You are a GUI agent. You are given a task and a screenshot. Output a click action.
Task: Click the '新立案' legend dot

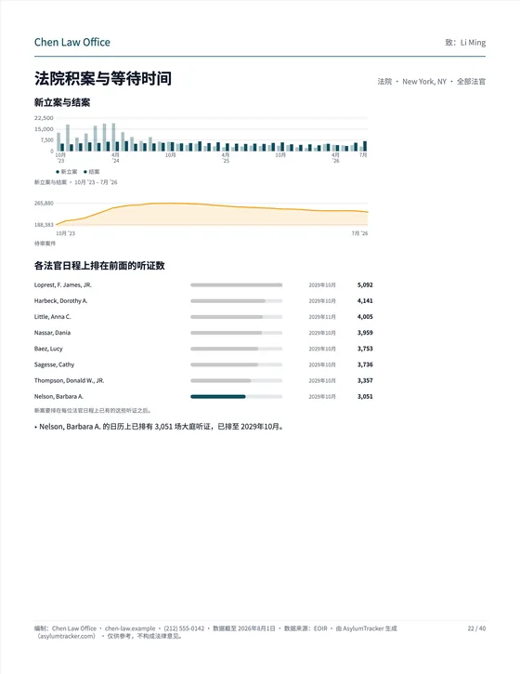pyautogui.click(x=58, y=171)
